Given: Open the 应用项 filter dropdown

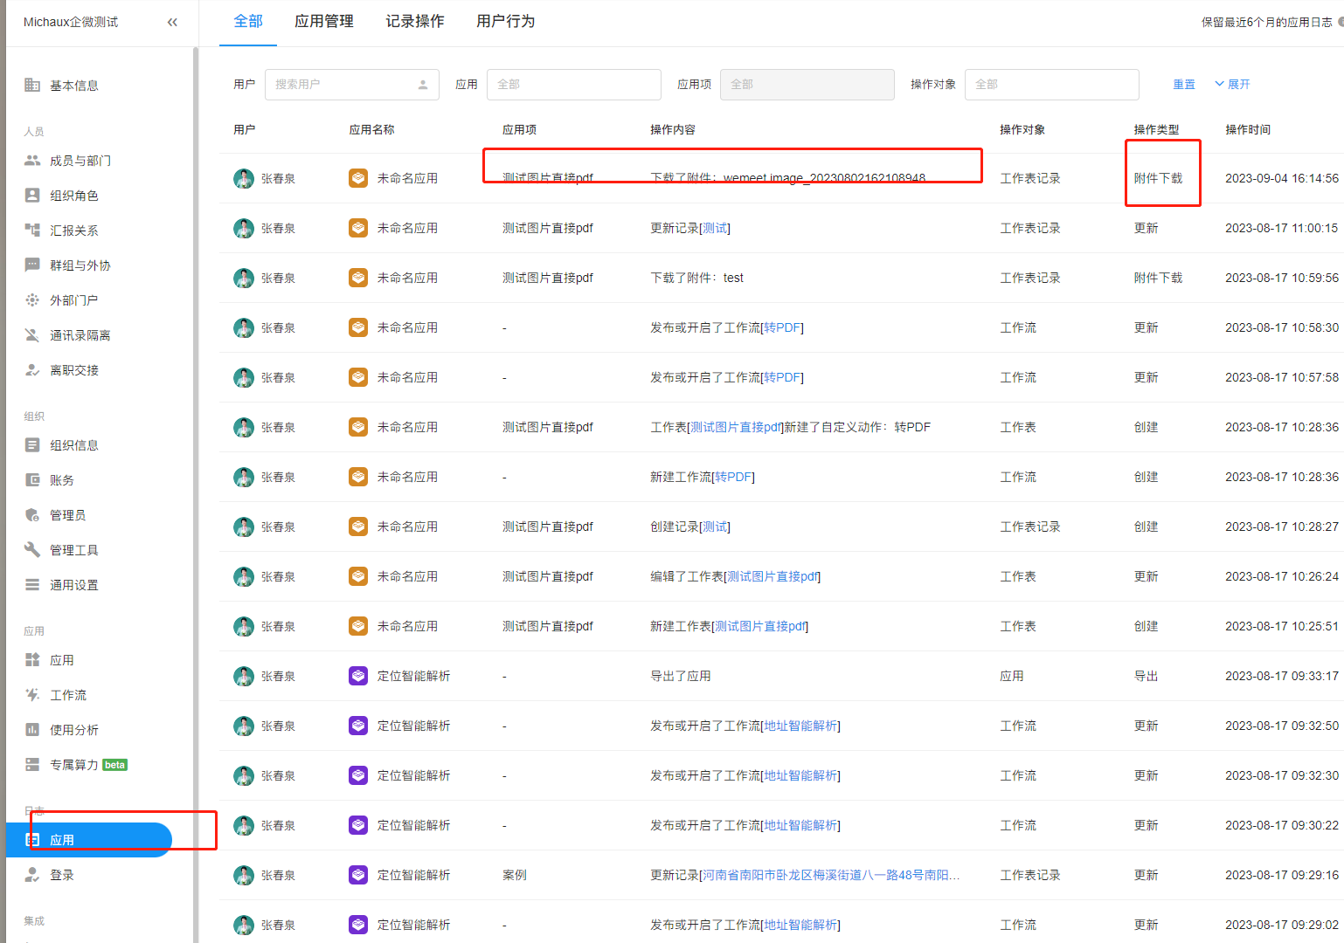Looking at the screenshot, I should point(807,85).
